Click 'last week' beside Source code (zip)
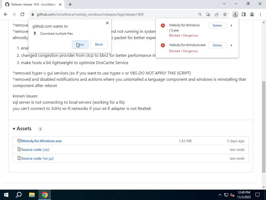 [x=237, y=150]
